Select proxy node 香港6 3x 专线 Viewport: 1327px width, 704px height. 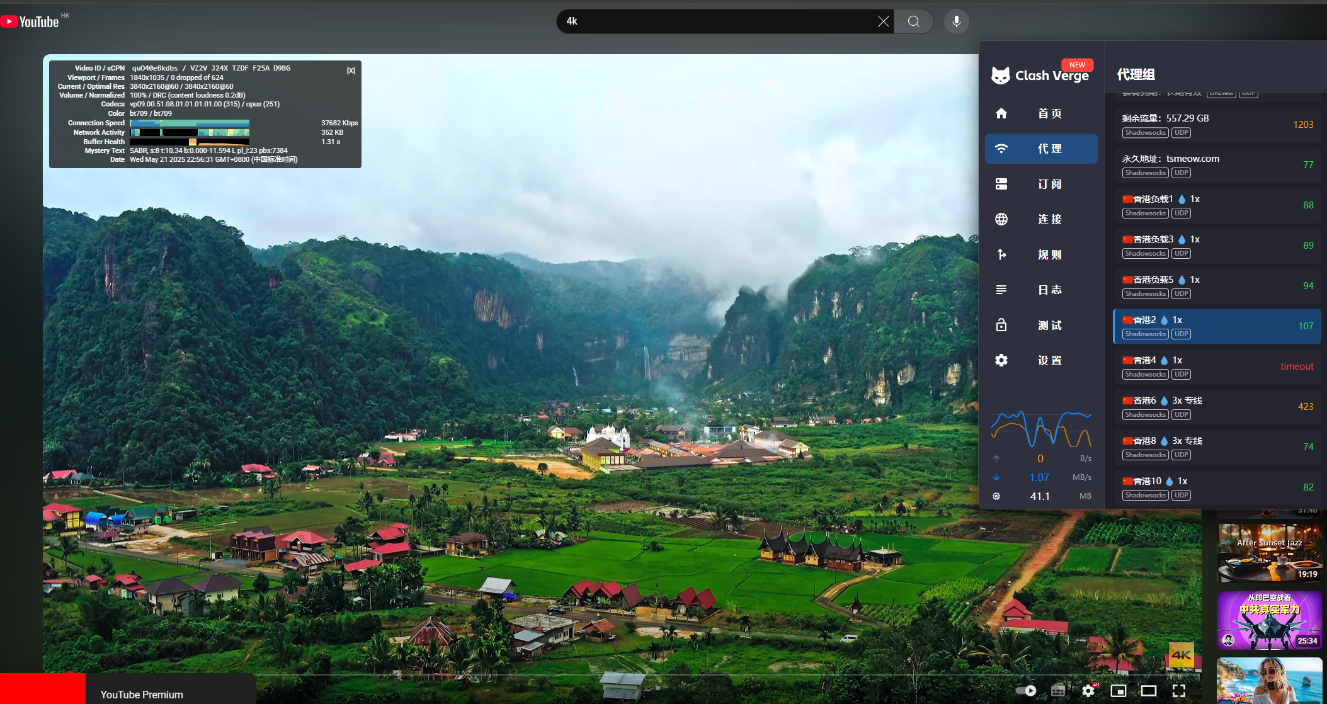(x=1217, y=407)
